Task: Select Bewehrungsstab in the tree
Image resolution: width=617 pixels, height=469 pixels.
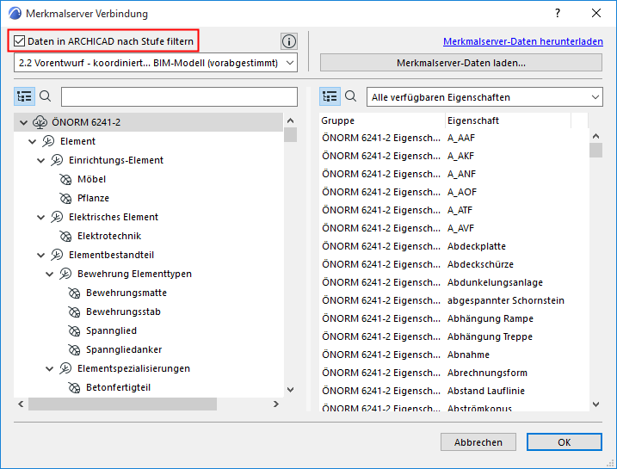Action: pos(123,312)
